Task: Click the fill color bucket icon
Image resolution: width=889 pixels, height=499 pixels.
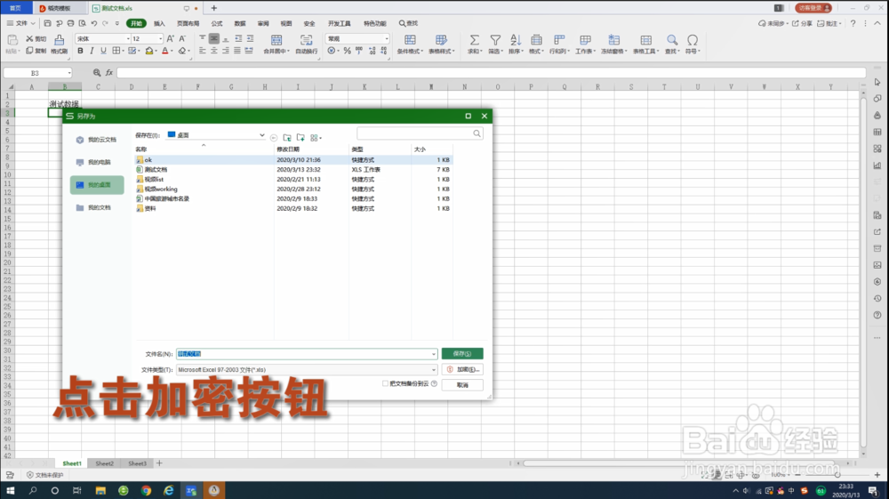Action: point(149,51)
